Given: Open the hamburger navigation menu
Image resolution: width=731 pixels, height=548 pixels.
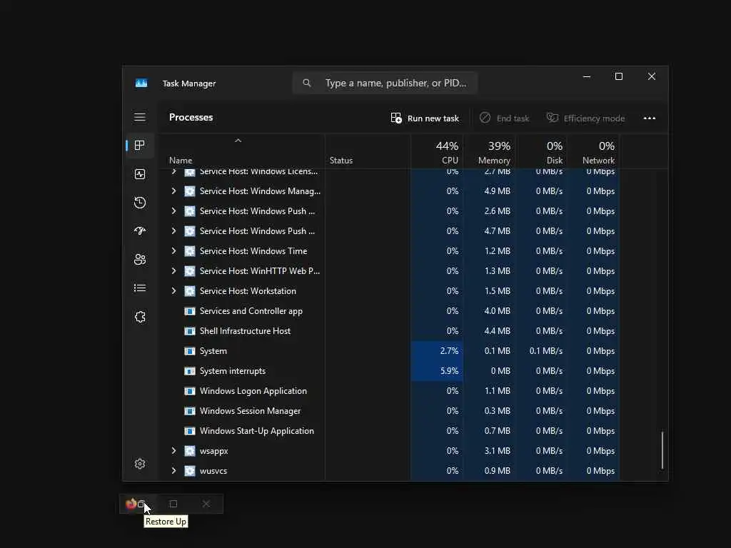Looking at the screenshot, I should pyautogui.click(x=140, y=117).
